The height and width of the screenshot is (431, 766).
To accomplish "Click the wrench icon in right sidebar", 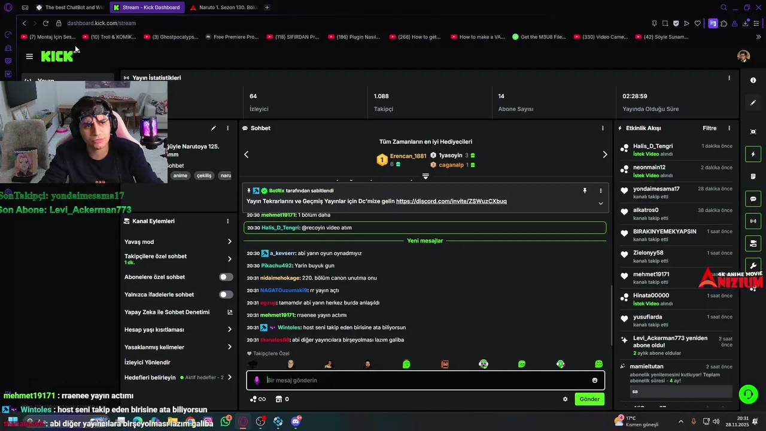I will click(753, 266).
